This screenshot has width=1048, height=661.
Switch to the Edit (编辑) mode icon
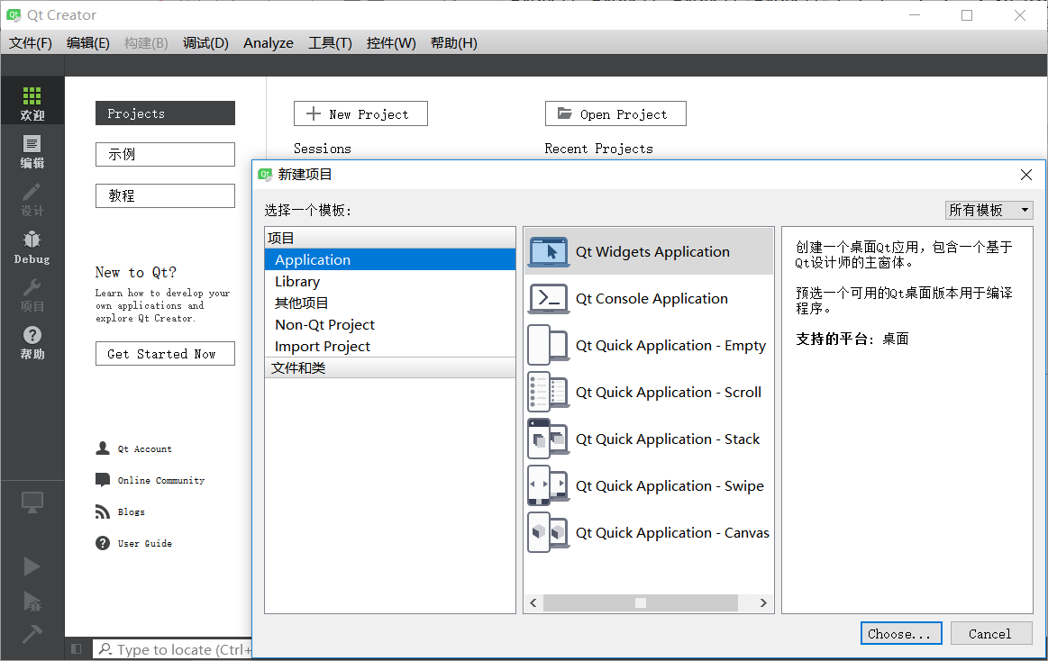(x=32, y=151)
